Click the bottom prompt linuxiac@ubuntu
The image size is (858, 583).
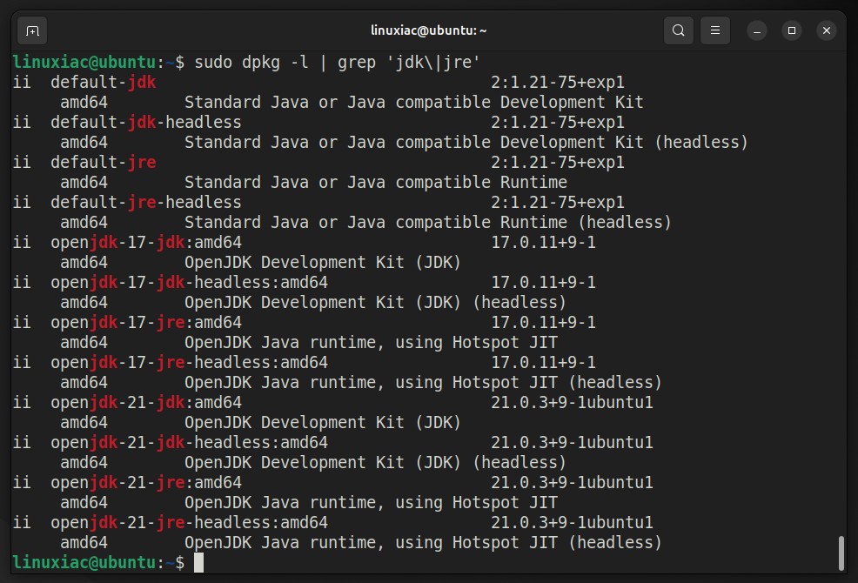tap(84, 563)
